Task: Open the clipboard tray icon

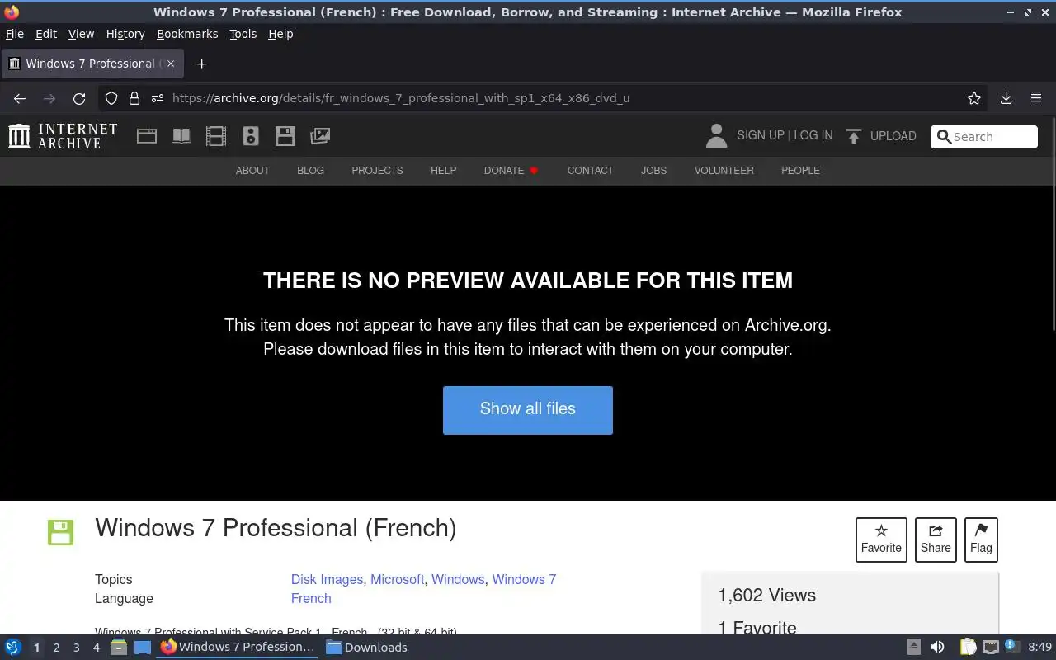Action: (x=968, y=647)
